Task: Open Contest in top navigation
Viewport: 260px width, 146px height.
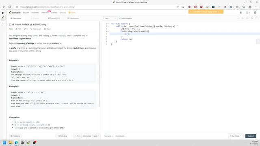Action: (54, 13)
